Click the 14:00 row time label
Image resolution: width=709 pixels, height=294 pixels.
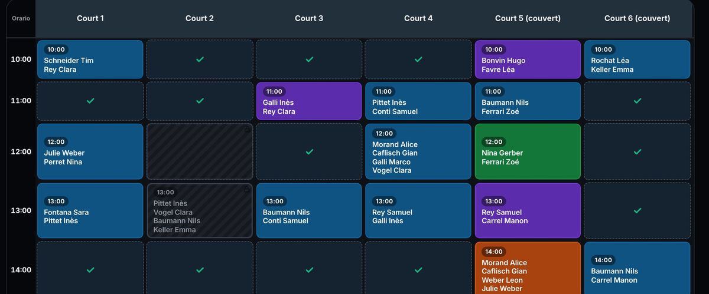(x=21, y=270)
